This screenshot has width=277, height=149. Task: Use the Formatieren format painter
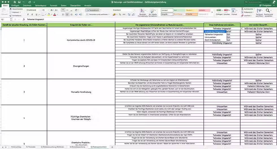pos(16,16)
